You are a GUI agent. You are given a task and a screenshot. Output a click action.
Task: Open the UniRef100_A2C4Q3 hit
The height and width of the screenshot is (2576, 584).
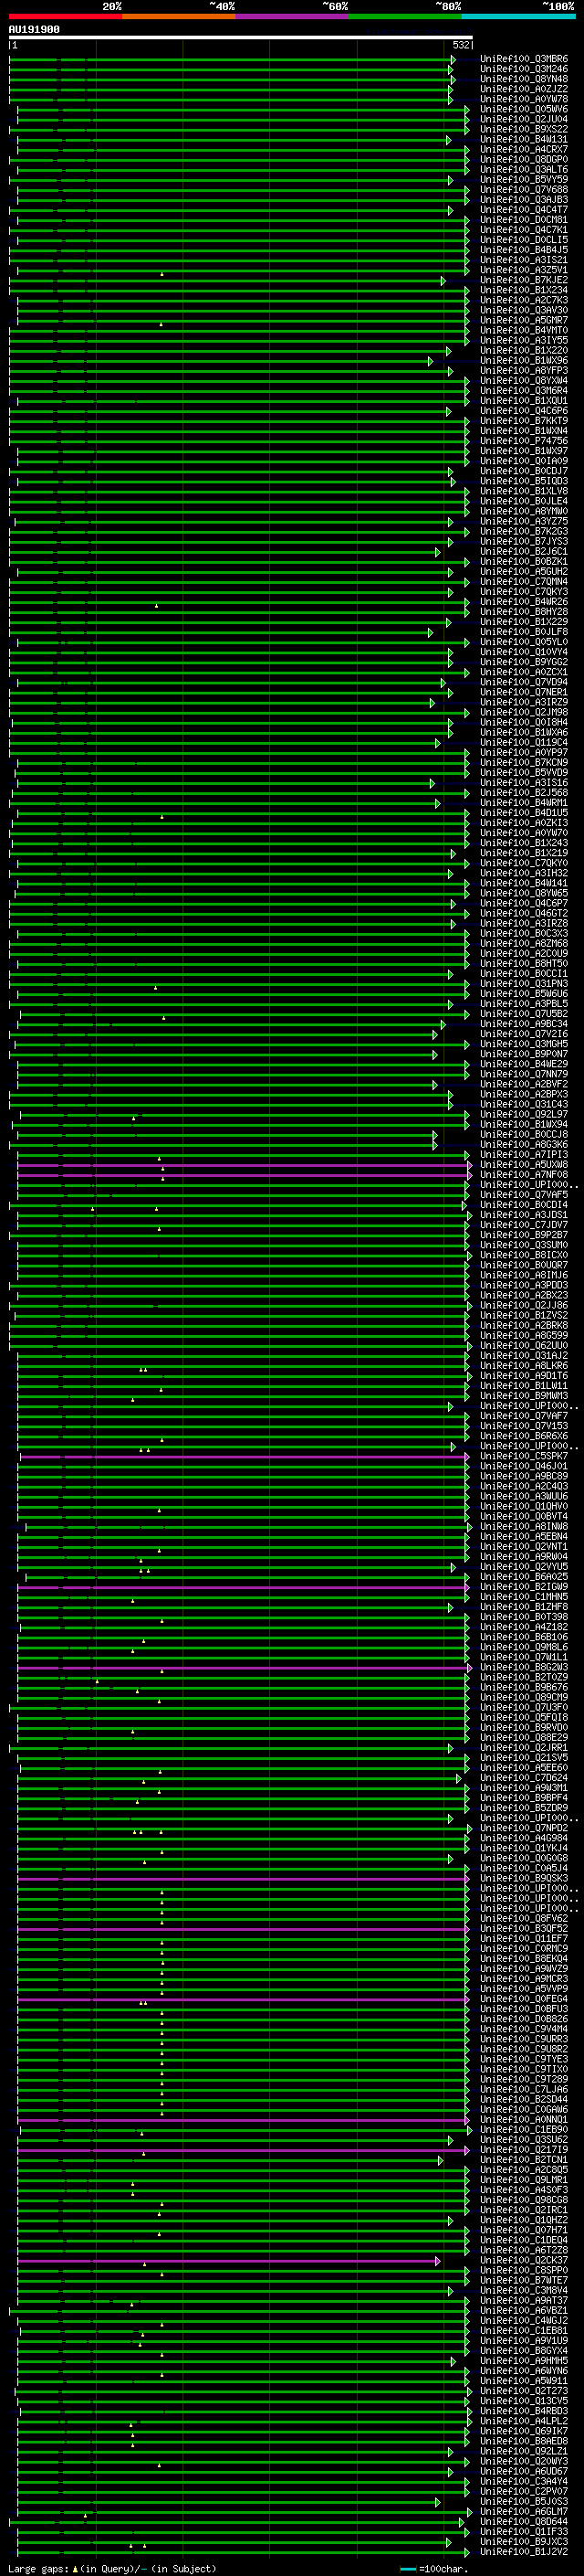[x=524, y=1487]
